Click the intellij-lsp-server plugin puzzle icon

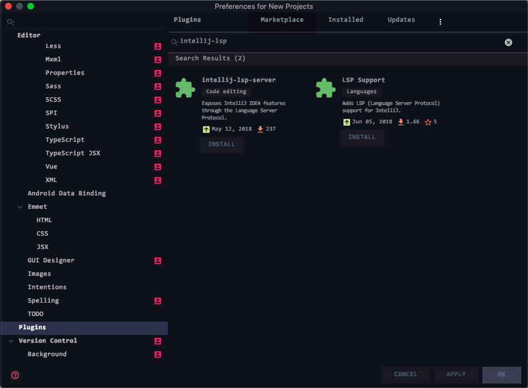[185, 88]
